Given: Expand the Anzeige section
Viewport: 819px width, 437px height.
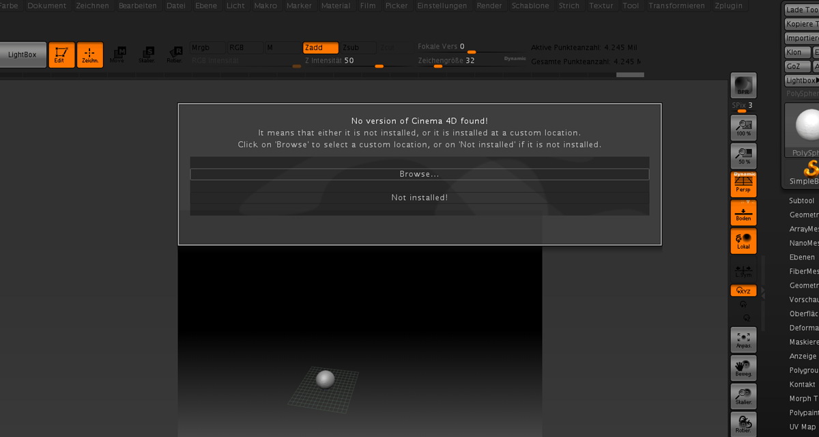Looking at the screenshot, I should point(803,356).
